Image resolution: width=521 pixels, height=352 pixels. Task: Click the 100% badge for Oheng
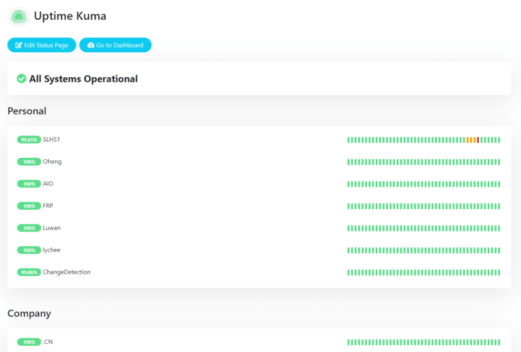point(29,162)
